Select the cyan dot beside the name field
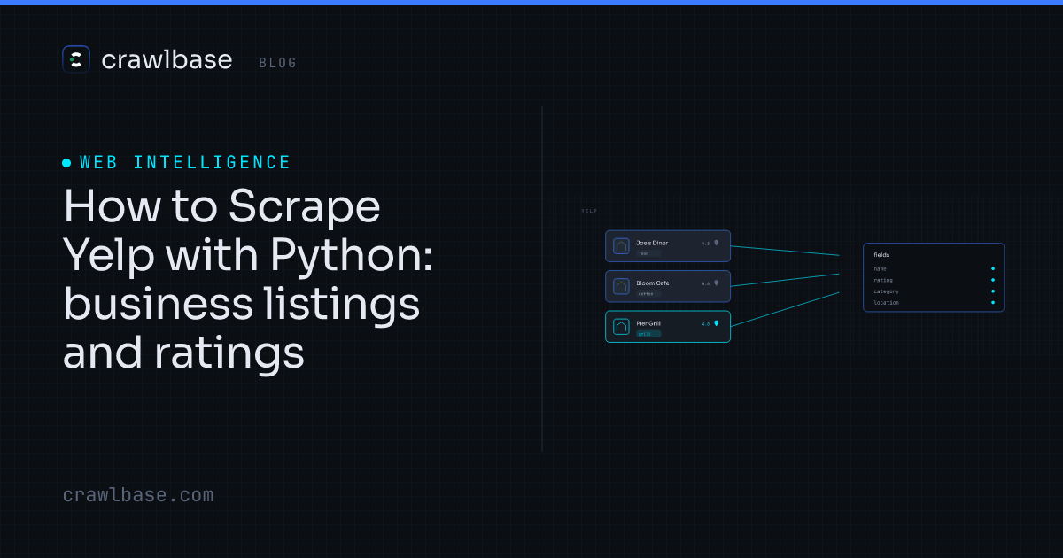The width and height of the screenshot is (1063, 558). tap(993, 268)
